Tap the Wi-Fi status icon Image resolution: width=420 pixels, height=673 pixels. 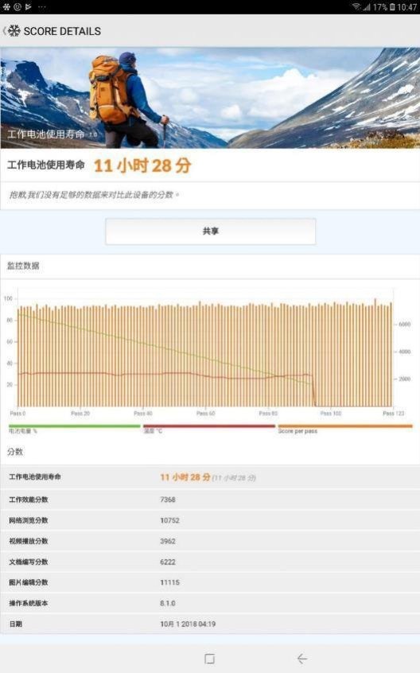[x=356, y=6]
